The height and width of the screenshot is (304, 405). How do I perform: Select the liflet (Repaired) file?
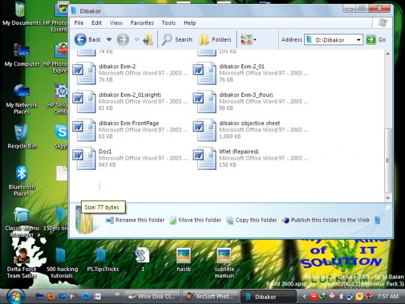click(x=238, y=152)
